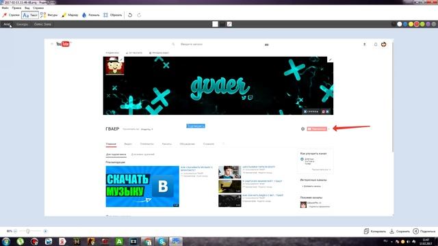Click the channel avatar picture
Viewport: 438px width, 246px height.
[x=115, y=66]
